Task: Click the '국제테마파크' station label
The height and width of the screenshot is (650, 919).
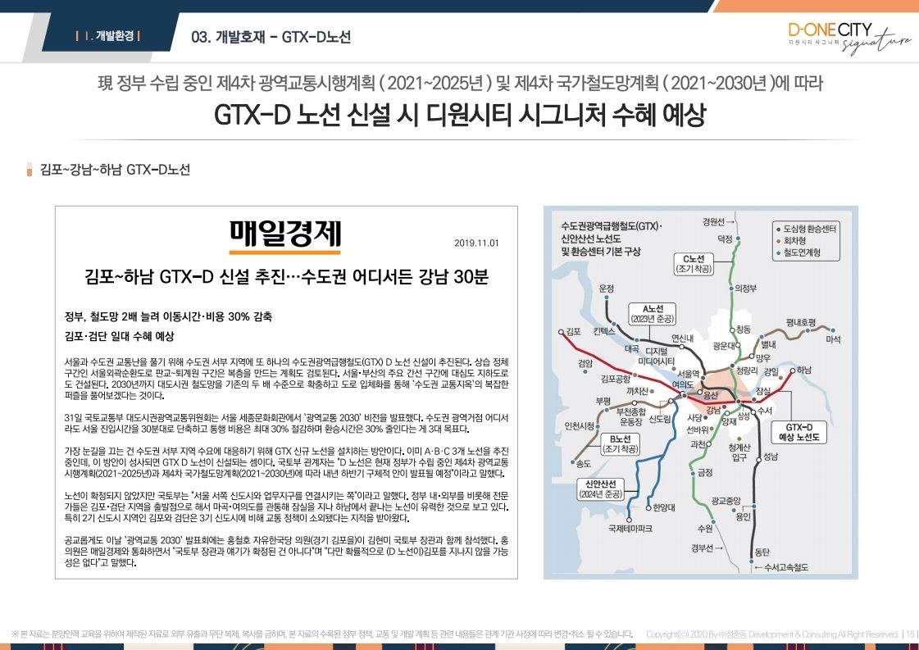Action: tap(630, 528)
